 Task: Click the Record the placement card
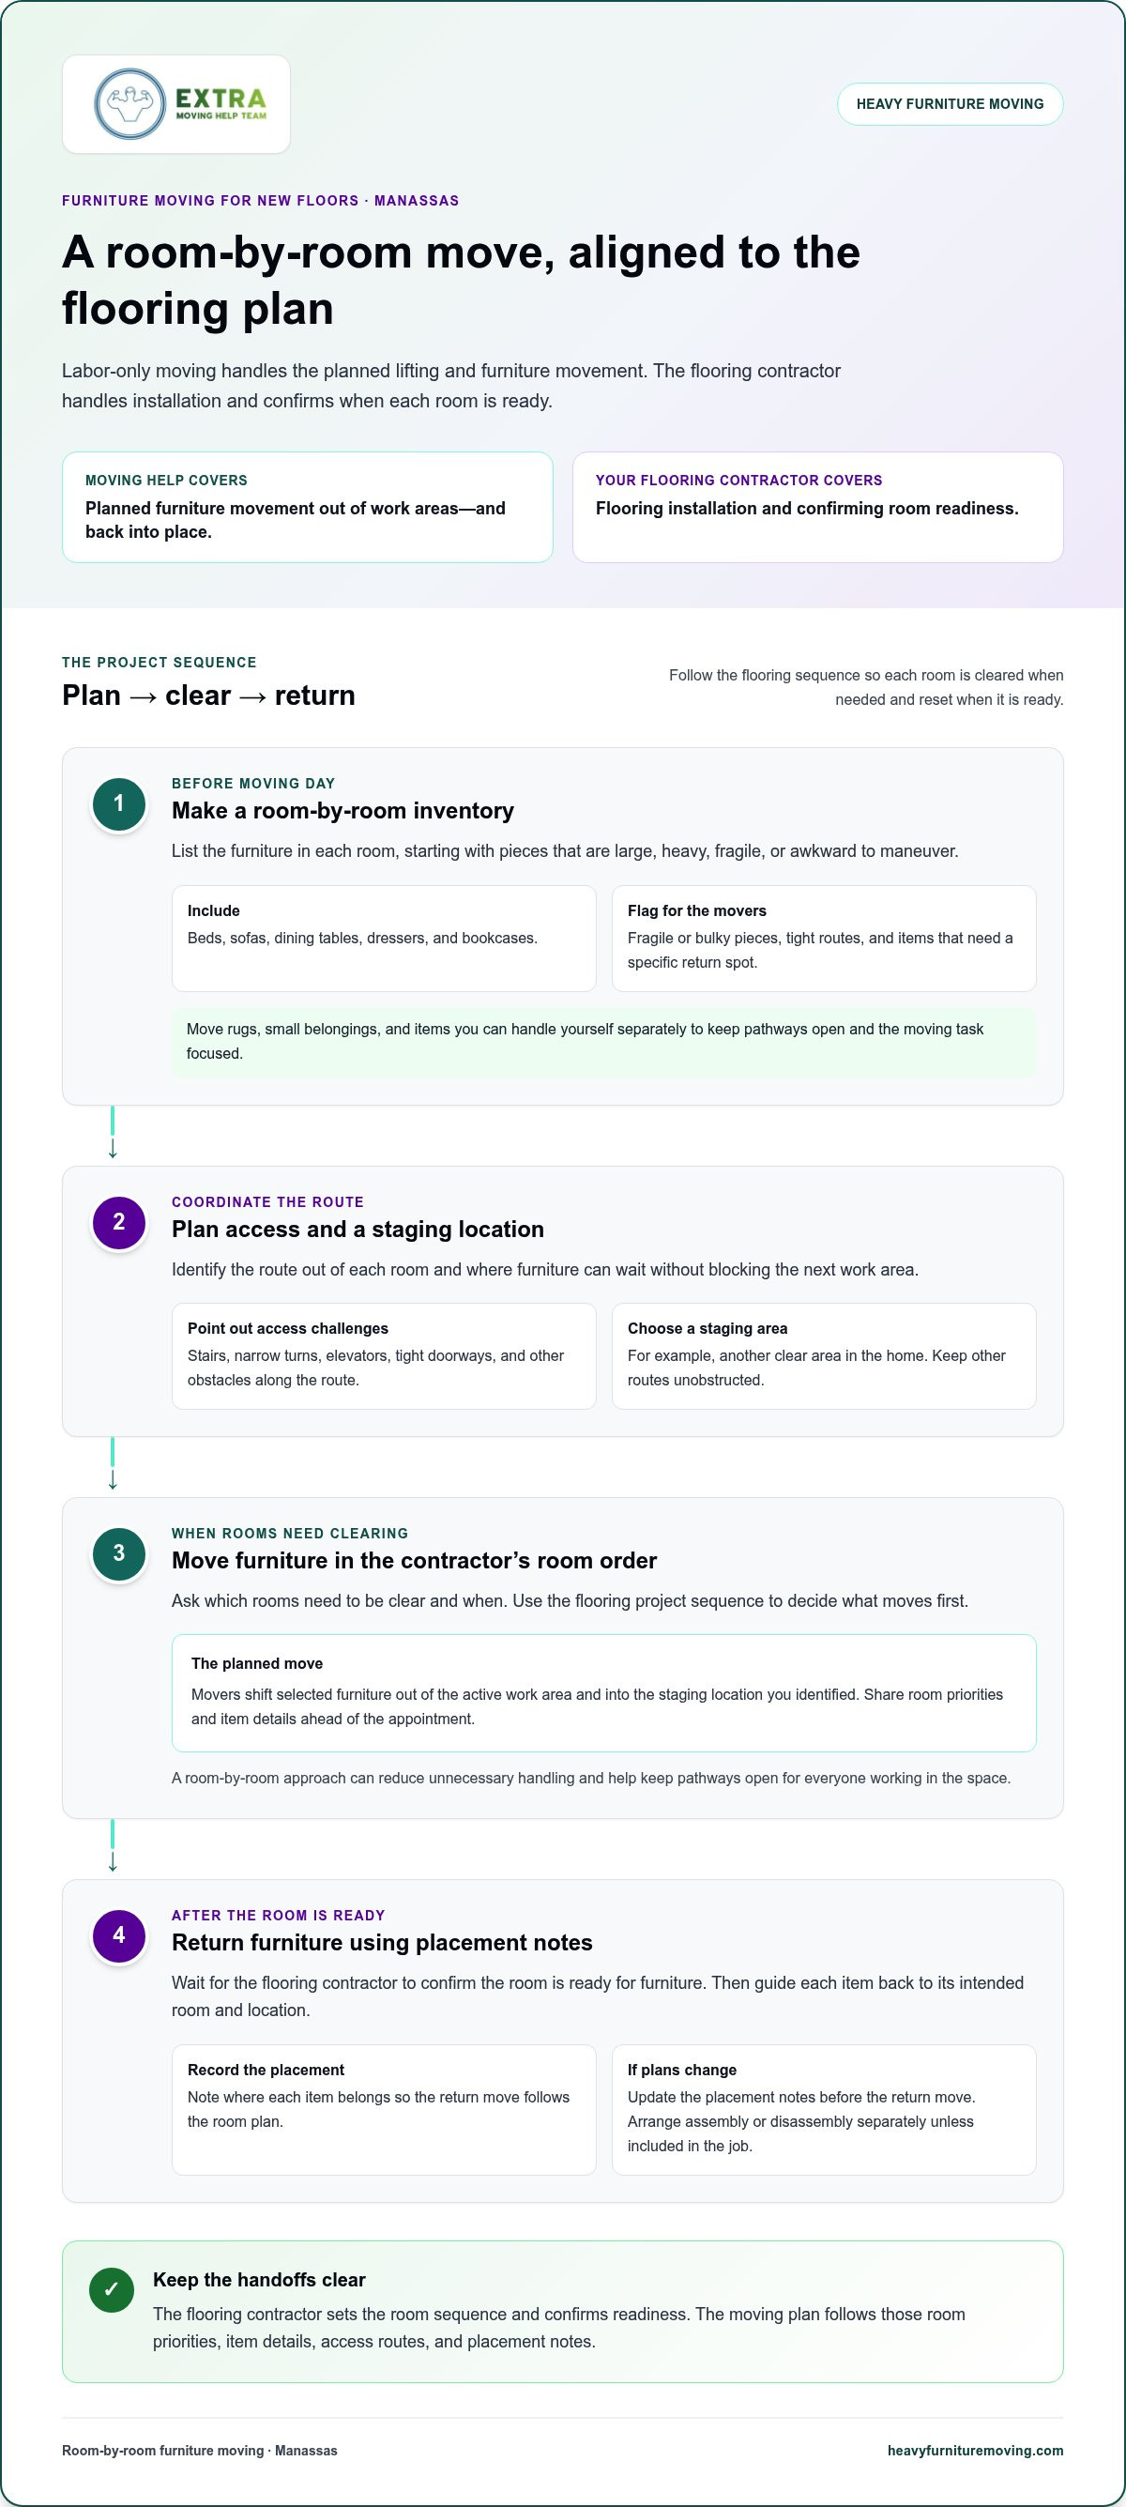384,2109
